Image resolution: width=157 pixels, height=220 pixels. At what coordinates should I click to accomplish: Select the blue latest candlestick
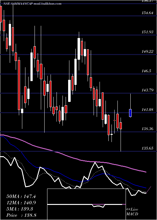[130, 113]
